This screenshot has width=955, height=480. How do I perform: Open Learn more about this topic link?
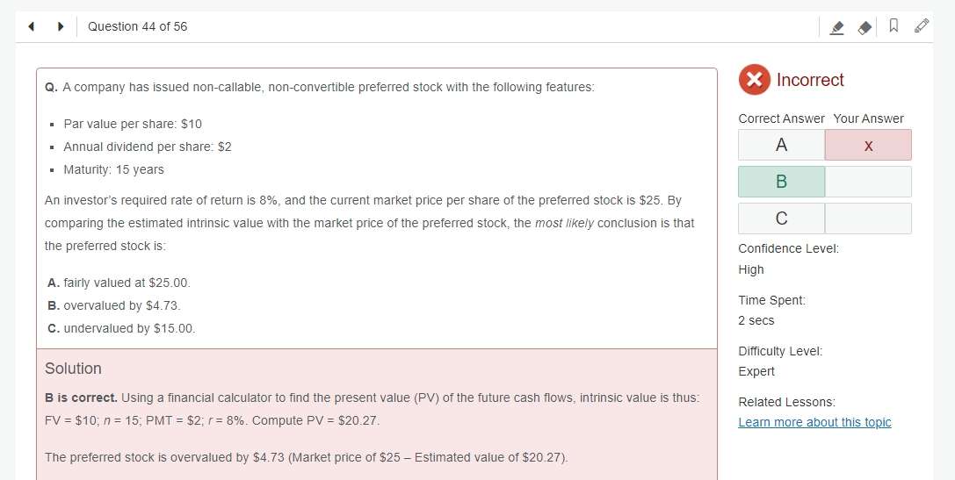(814, 422)
